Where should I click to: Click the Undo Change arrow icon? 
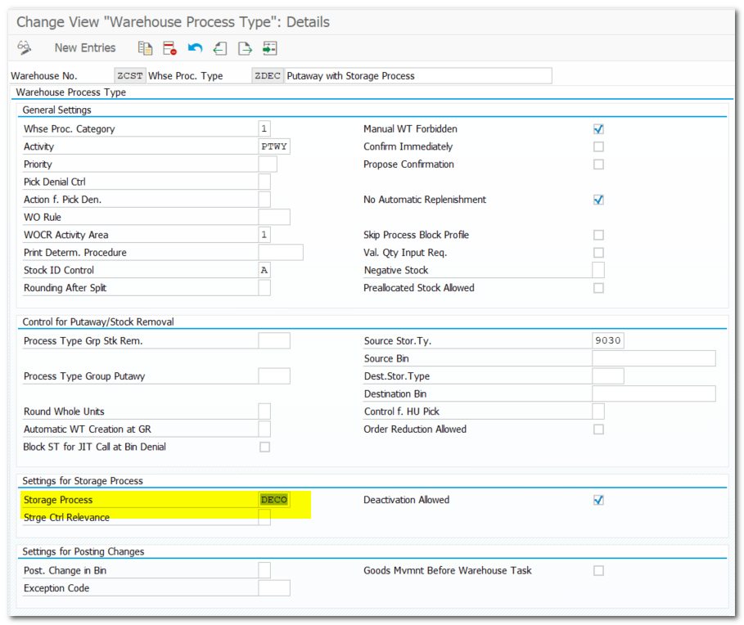pyautogui.click(x=195, y=48)
